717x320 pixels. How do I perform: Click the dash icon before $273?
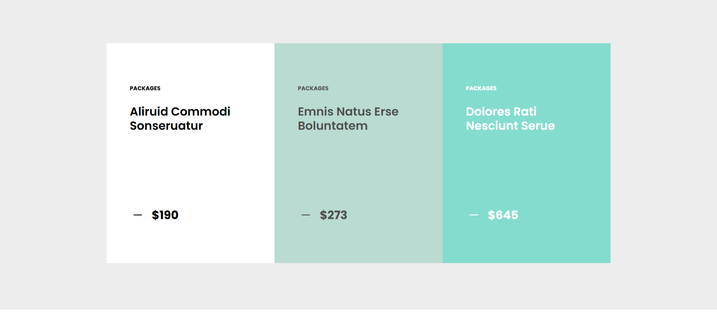306,215
